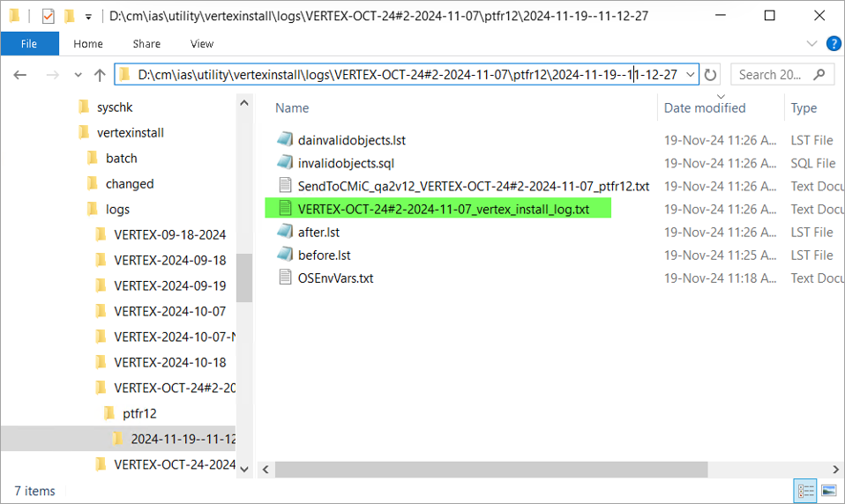
Task: Click the horizontal scrollbar left arrow
Action: [265, 470]
